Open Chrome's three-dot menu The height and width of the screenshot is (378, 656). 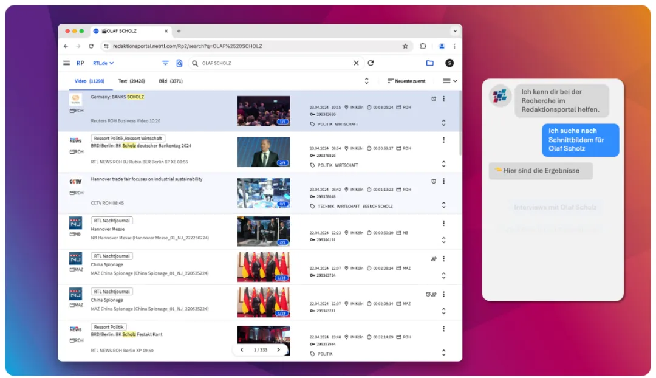click(455, 46)
